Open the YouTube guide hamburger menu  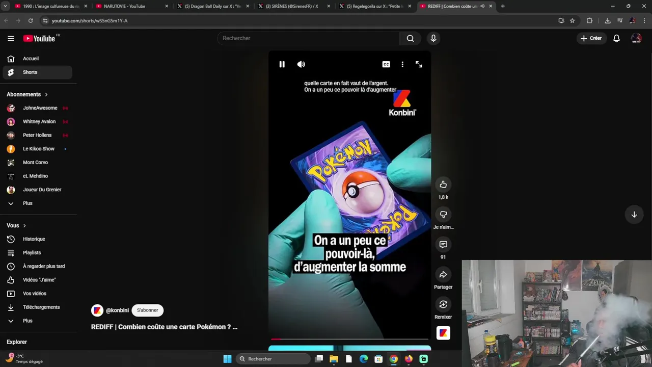tap(11, 38)
